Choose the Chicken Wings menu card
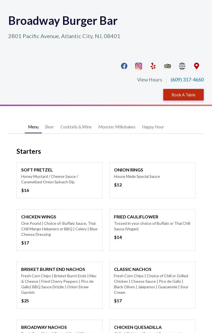Viewport: 212px width, 333px height. (59, 230)
